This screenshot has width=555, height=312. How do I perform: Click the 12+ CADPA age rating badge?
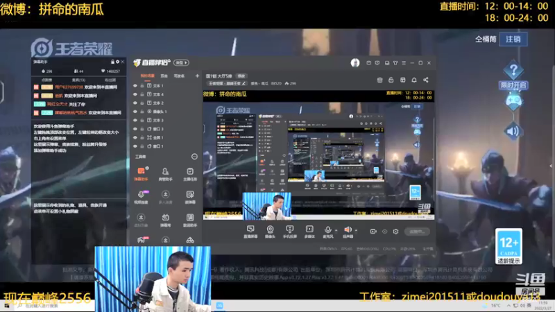coord(509,246)
